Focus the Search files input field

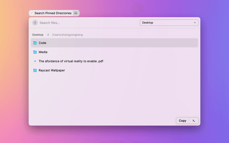click(86, 23)
